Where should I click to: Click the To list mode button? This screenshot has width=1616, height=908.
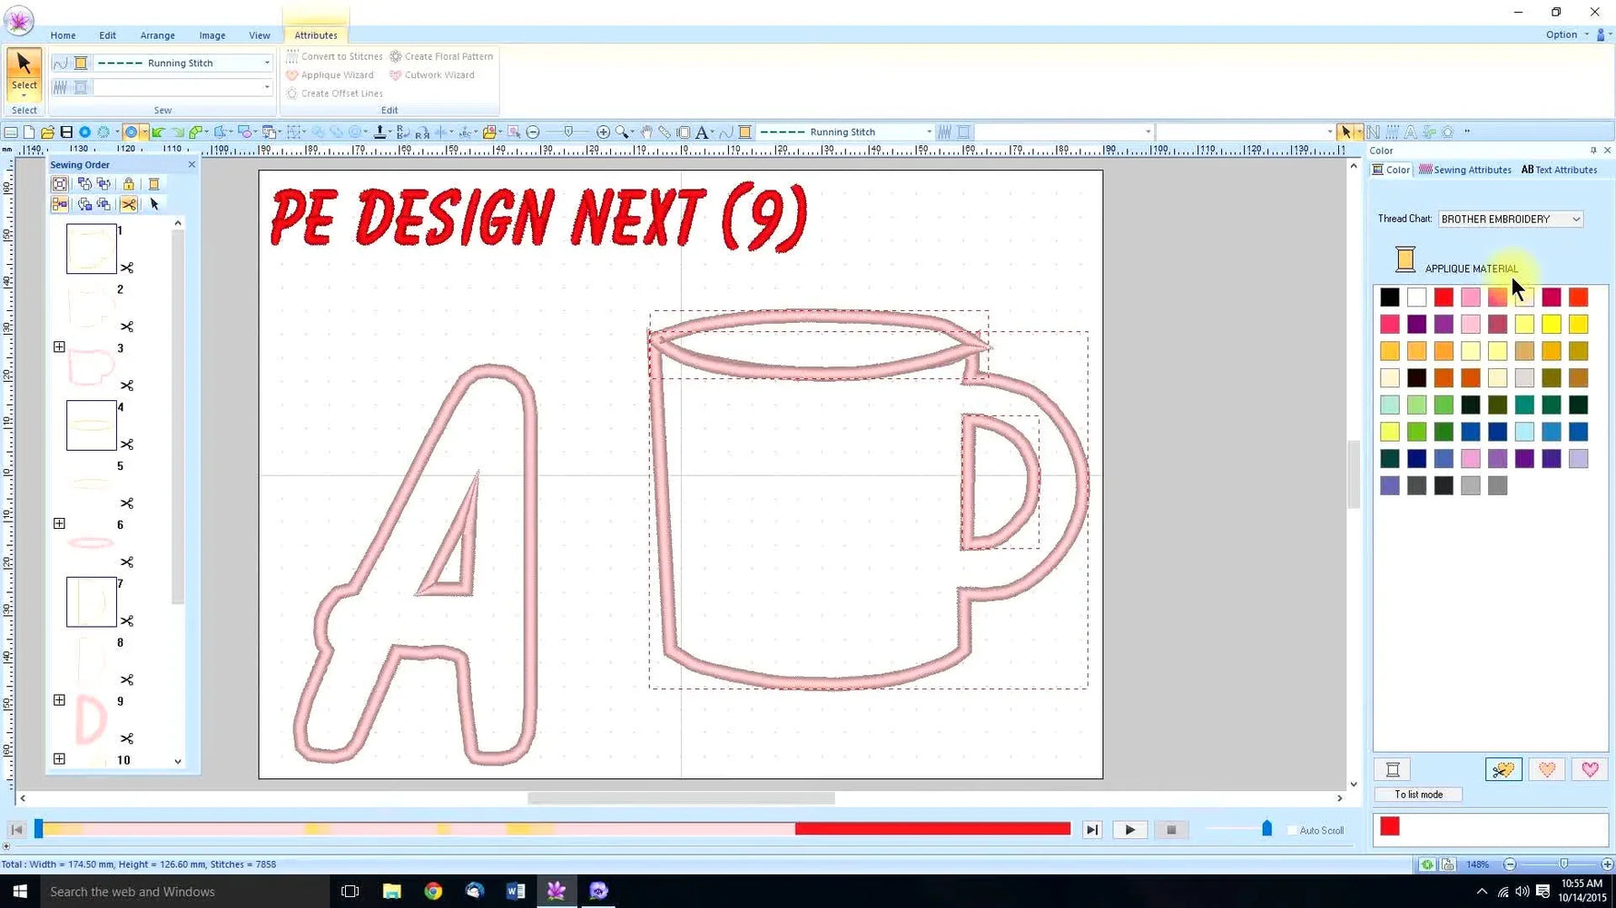(x=1418, y=795)
